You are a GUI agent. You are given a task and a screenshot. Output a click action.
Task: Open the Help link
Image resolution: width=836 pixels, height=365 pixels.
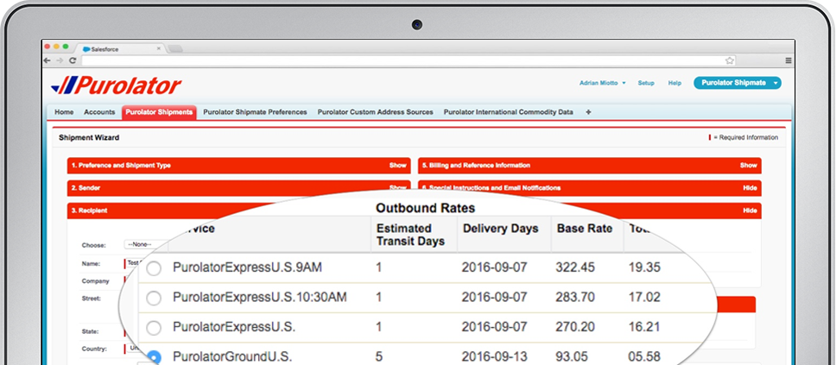[674, 84]
